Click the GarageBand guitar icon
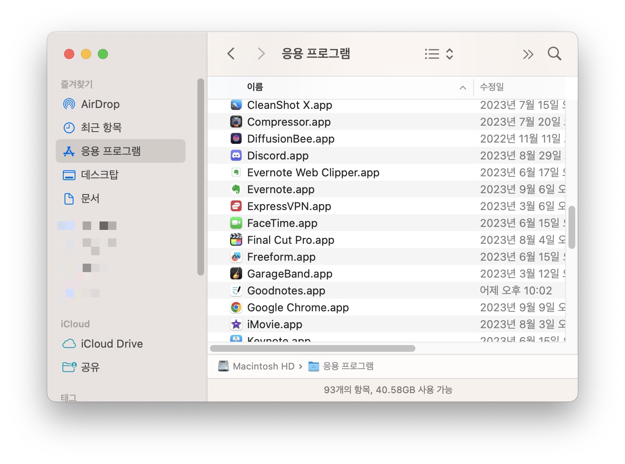 pos(236,274)
